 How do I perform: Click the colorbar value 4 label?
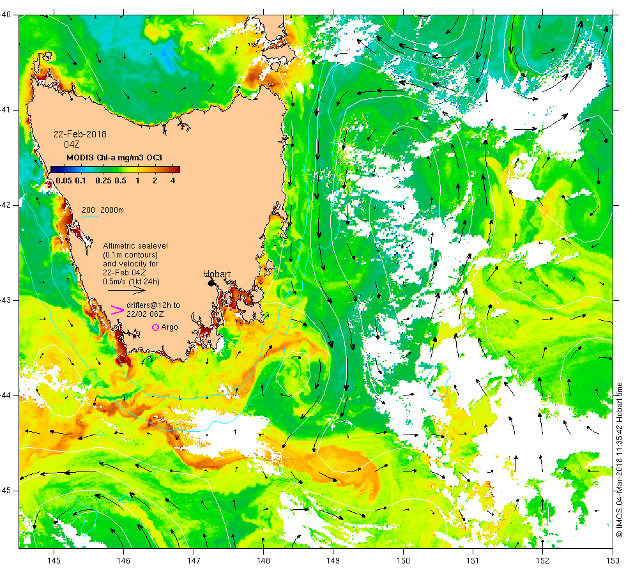click(172, 180)
